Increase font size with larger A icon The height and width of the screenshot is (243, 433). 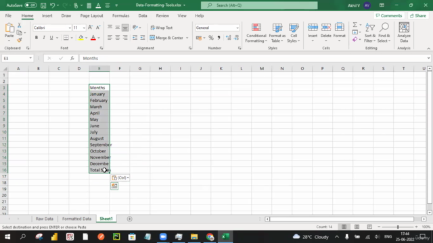coord(90,28)
